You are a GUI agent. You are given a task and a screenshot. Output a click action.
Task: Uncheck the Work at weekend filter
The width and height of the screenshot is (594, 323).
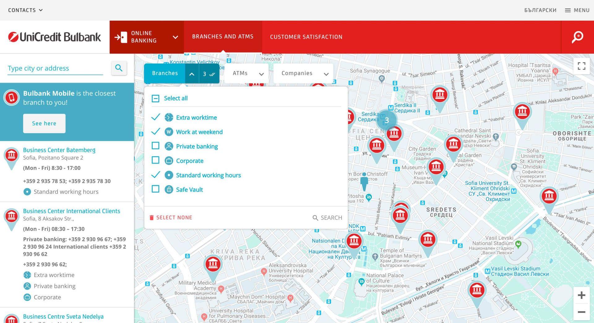(156, 131)
